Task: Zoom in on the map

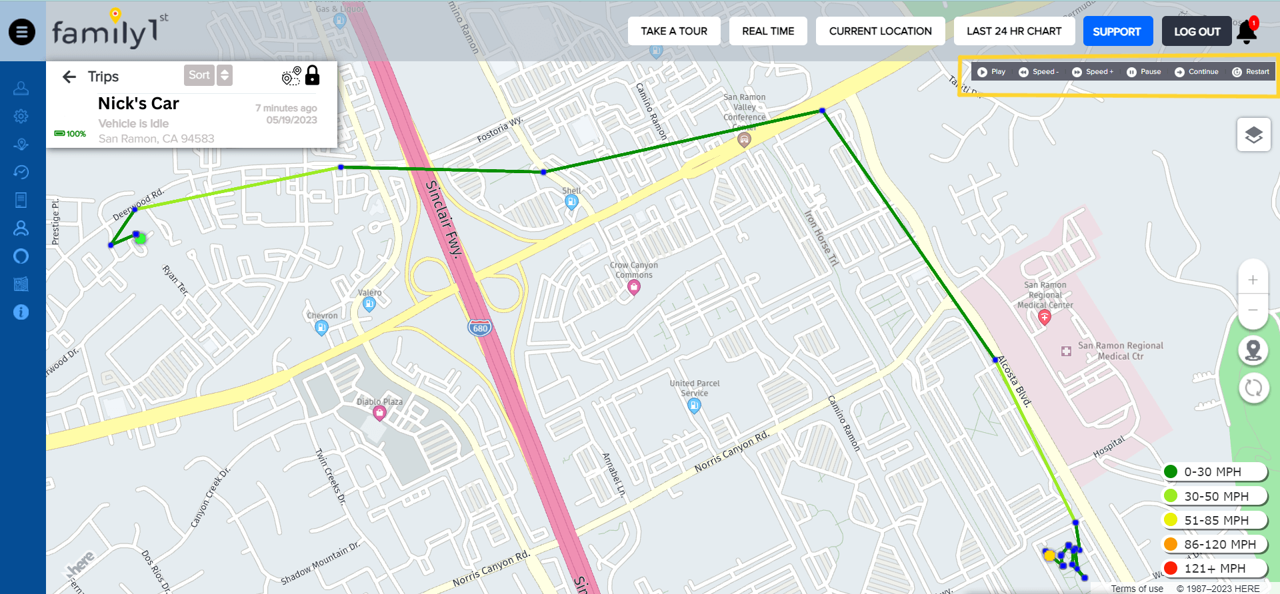Action: [x=1253, y=280]
